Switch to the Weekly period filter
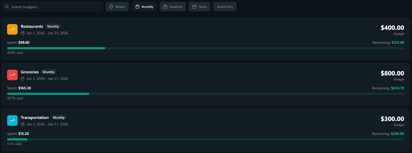The height and width of the screenshot is (153, 412). click(x=117, y=7)
